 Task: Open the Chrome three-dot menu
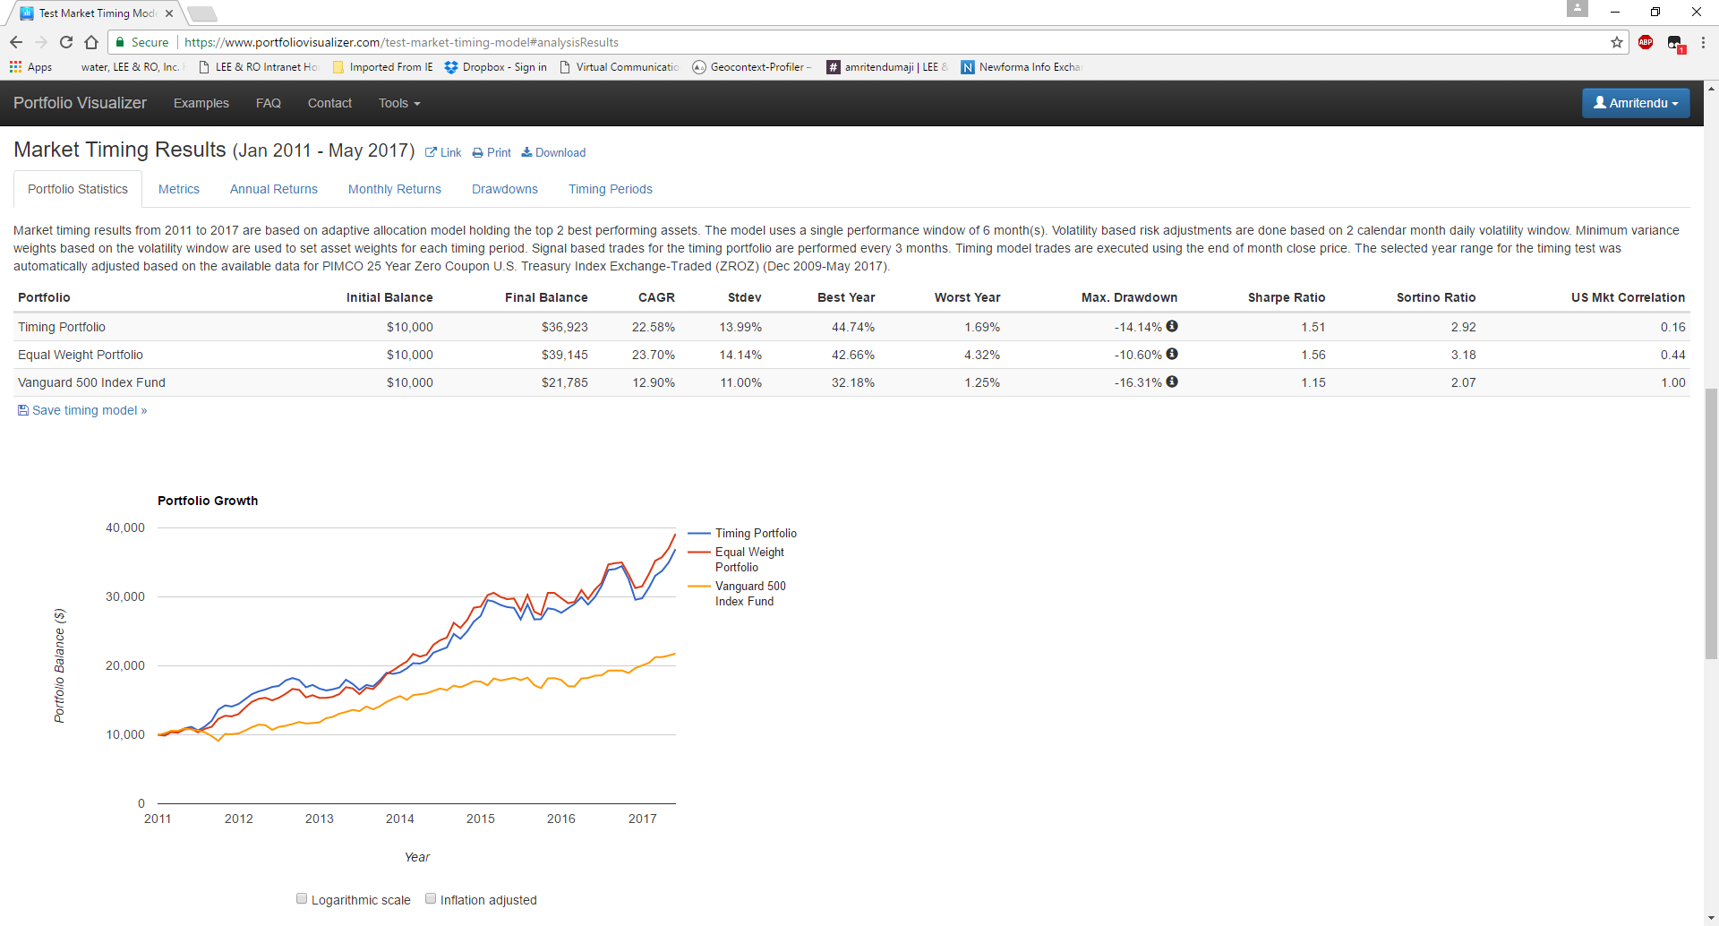[1703, 42]
